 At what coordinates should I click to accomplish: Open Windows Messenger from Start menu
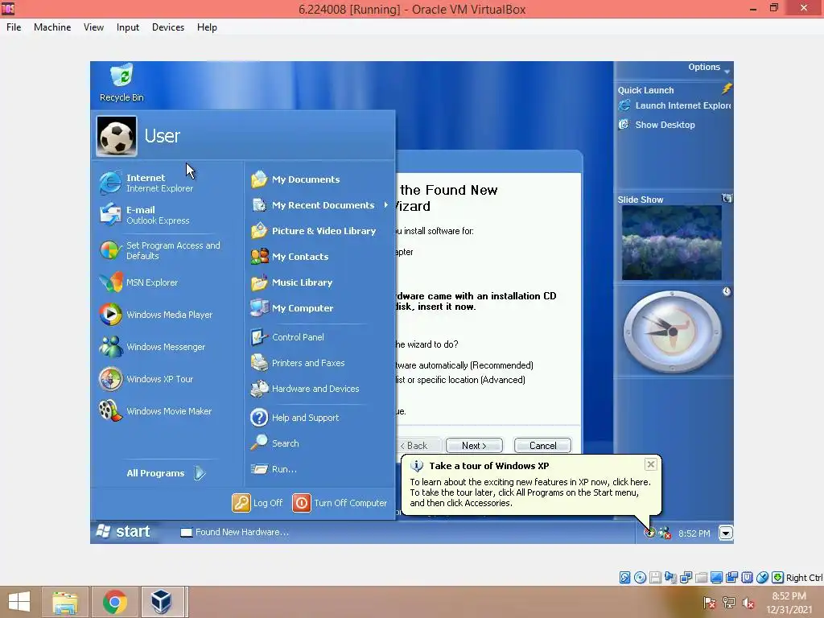coord(152,347)
